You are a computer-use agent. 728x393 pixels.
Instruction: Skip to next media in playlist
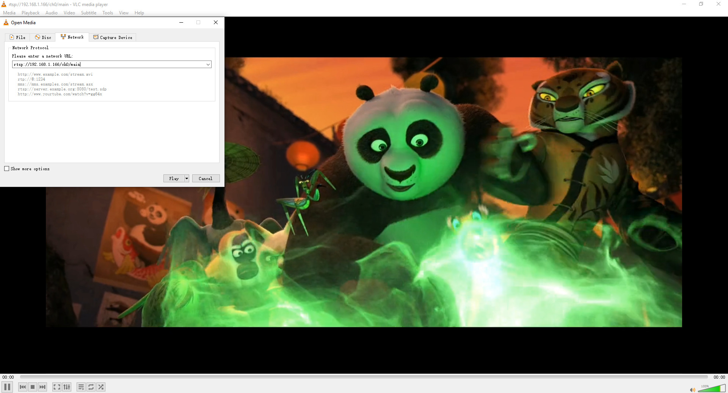(x=42, y=387)
